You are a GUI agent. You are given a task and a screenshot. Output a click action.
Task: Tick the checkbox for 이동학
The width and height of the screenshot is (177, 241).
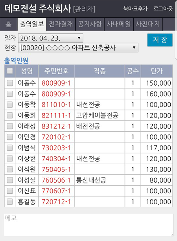point(10,105)
